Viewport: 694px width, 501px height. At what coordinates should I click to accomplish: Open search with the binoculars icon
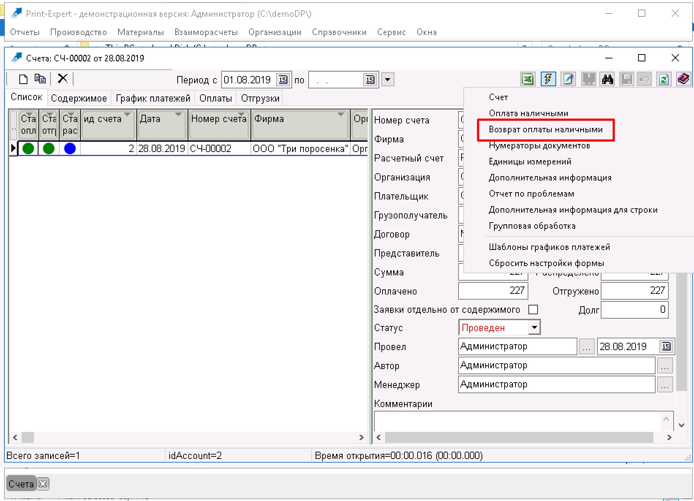608,79
